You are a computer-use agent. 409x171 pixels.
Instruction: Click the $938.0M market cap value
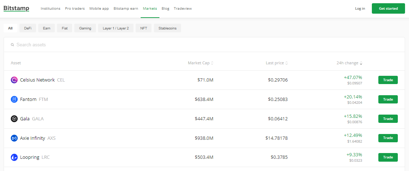click(204, 138)
